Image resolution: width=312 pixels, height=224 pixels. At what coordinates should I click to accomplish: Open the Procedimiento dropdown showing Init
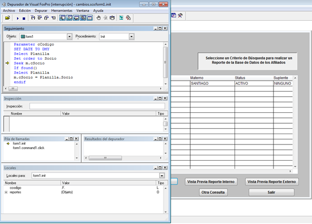(132, 37)
